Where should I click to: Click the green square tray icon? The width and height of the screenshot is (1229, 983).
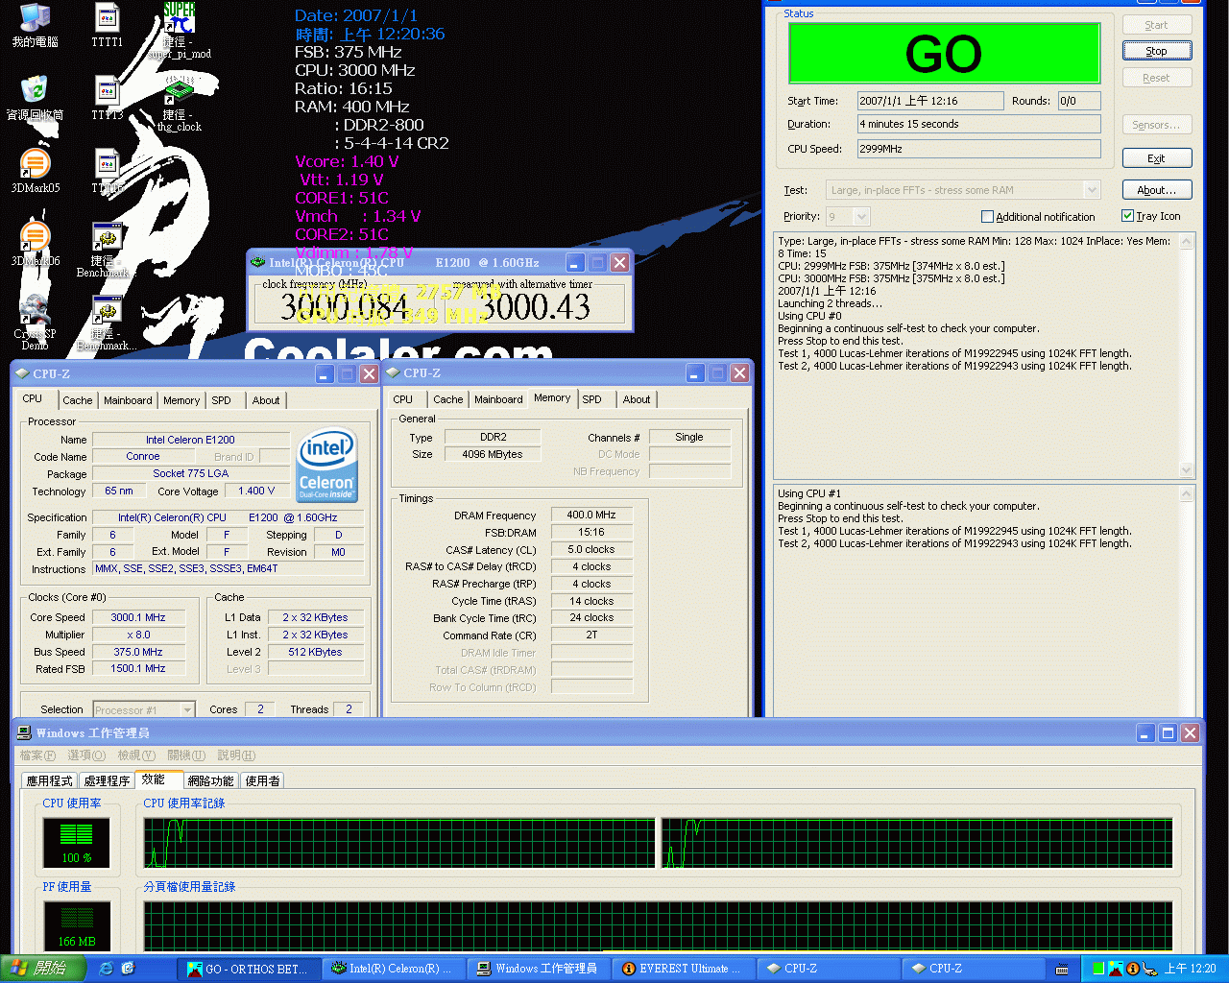tap(1098, 969)
